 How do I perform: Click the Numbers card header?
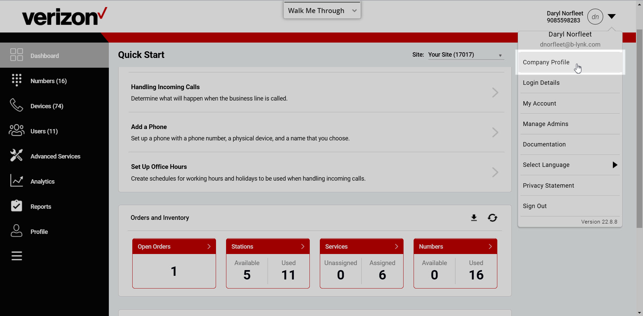455,246
